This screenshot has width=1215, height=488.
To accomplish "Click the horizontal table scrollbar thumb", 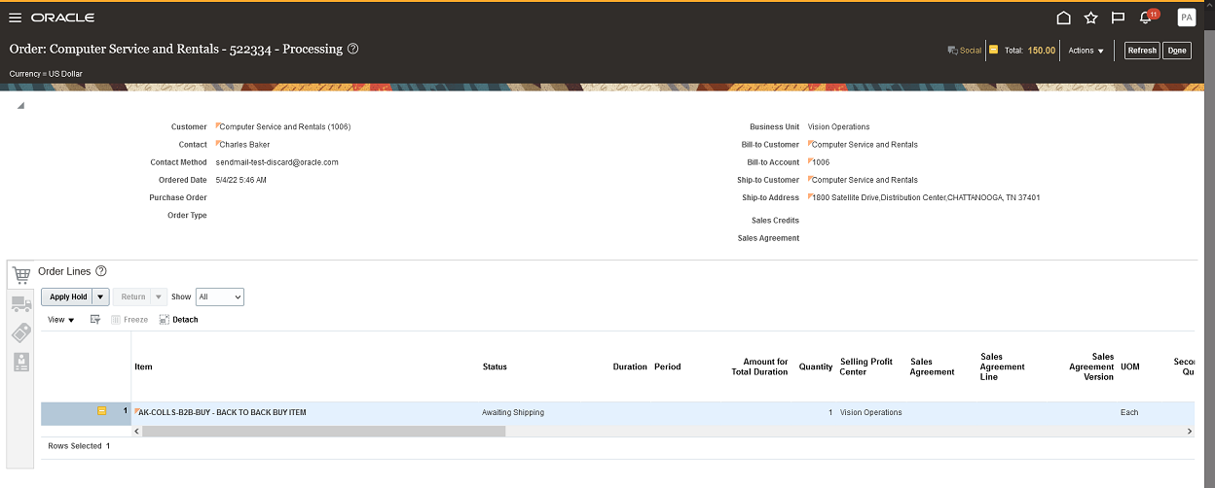I will (323, 431).
